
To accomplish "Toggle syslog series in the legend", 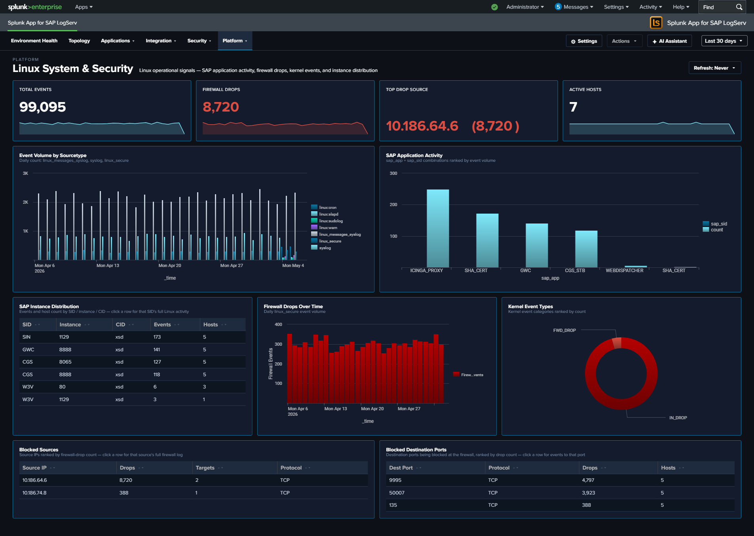I will point(321,248).
